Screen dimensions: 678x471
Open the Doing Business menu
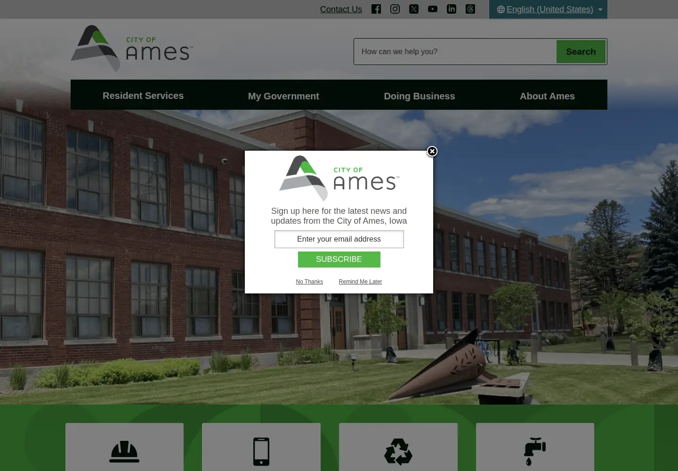[x=420, y=96]
